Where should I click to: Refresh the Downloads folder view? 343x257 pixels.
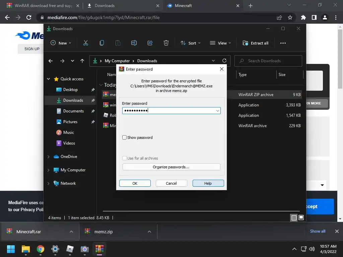pos(224,61)
